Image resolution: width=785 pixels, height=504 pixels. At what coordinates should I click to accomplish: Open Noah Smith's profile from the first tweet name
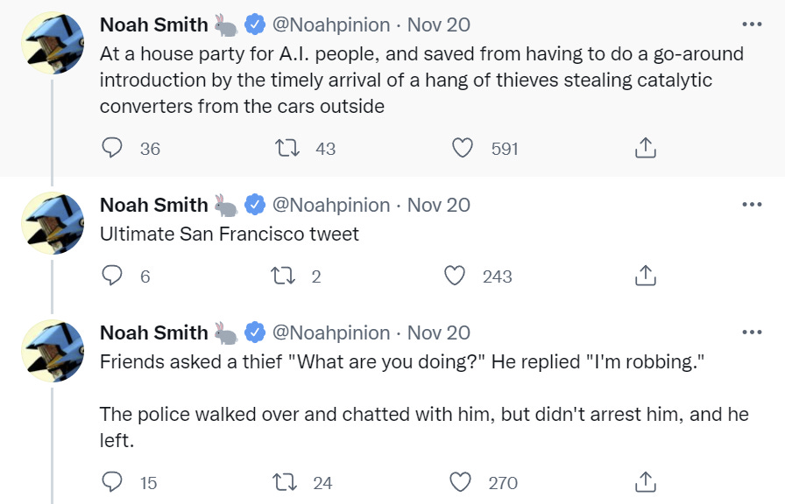click(x=154, y=24)
